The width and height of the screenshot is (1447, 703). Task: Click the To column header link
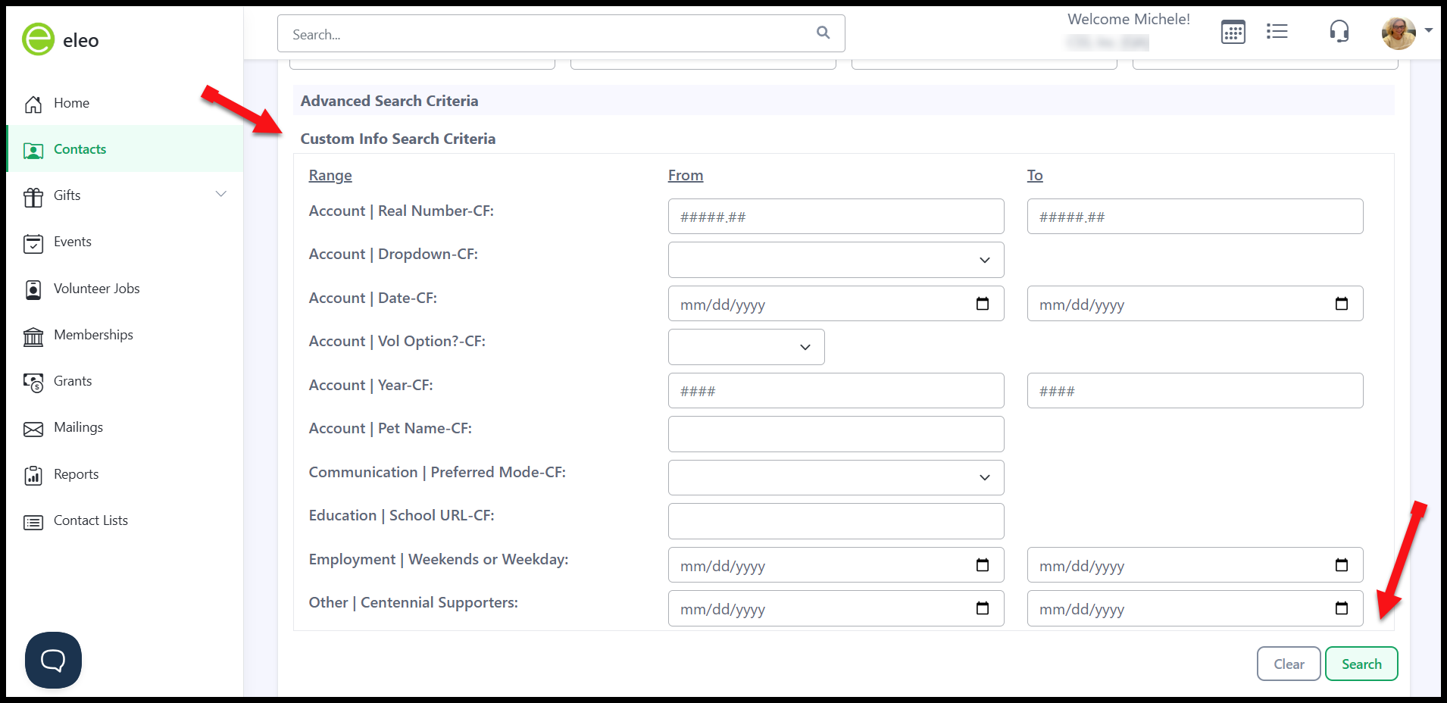click(x=1035, y=175)
